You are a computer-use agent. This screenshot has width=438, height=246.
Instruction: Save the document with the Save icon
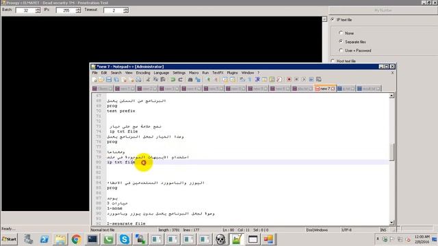pos(109,80)
